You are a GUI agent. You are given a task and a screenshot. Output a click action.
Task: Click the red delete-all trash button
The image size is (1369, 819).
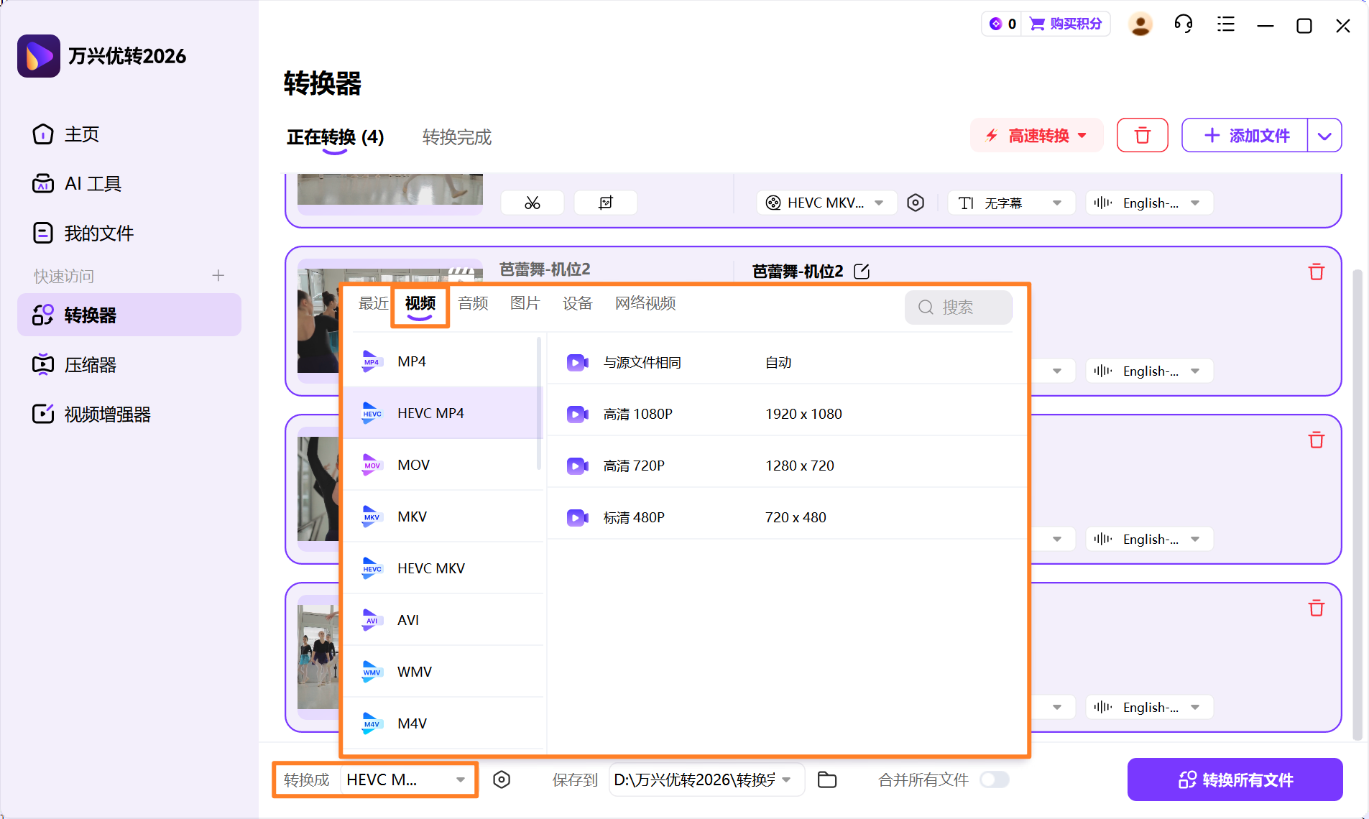(x=1142, y=136)
